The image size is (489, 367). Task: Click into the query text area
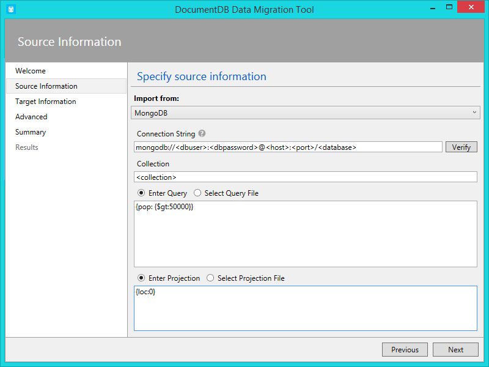[306, 234]
